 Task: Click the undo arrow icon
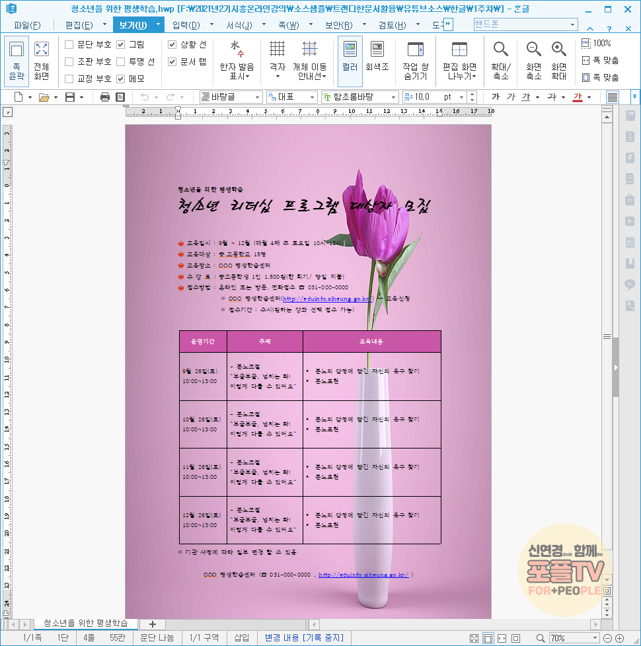(x=144, y=97)
